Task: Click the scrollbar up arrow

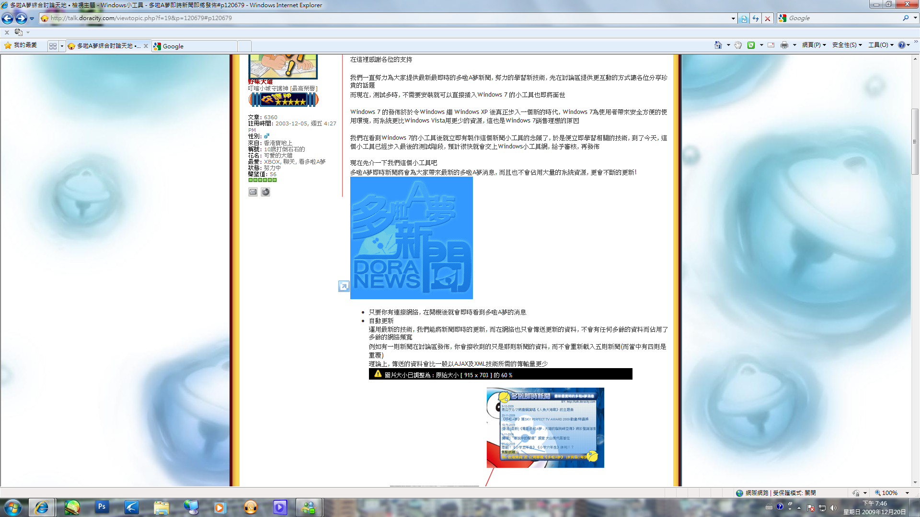Action: (x=915, y=58)
